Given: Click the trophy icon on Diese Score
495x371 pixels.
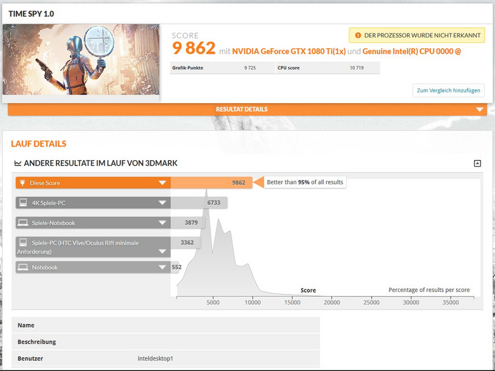Looking at the screenshot, I should (x=22, y=183).
